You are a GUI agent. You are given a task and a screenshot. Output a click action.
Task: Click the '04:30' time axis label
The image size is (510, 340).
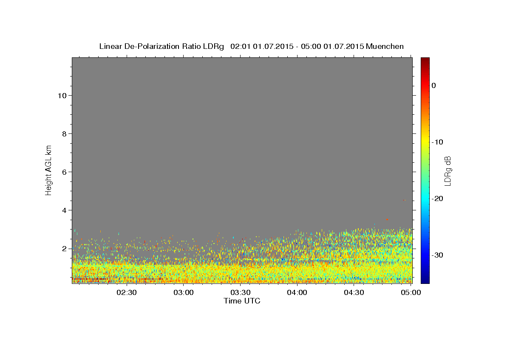[354, 292]
